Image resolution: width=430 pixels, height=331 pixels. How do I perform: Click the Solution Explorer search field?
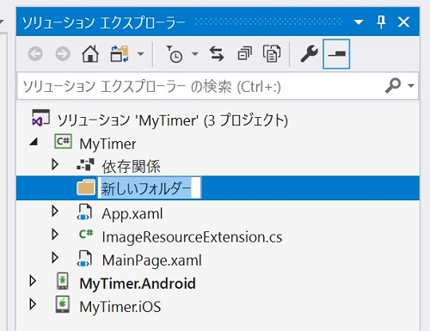pos(200,86)
